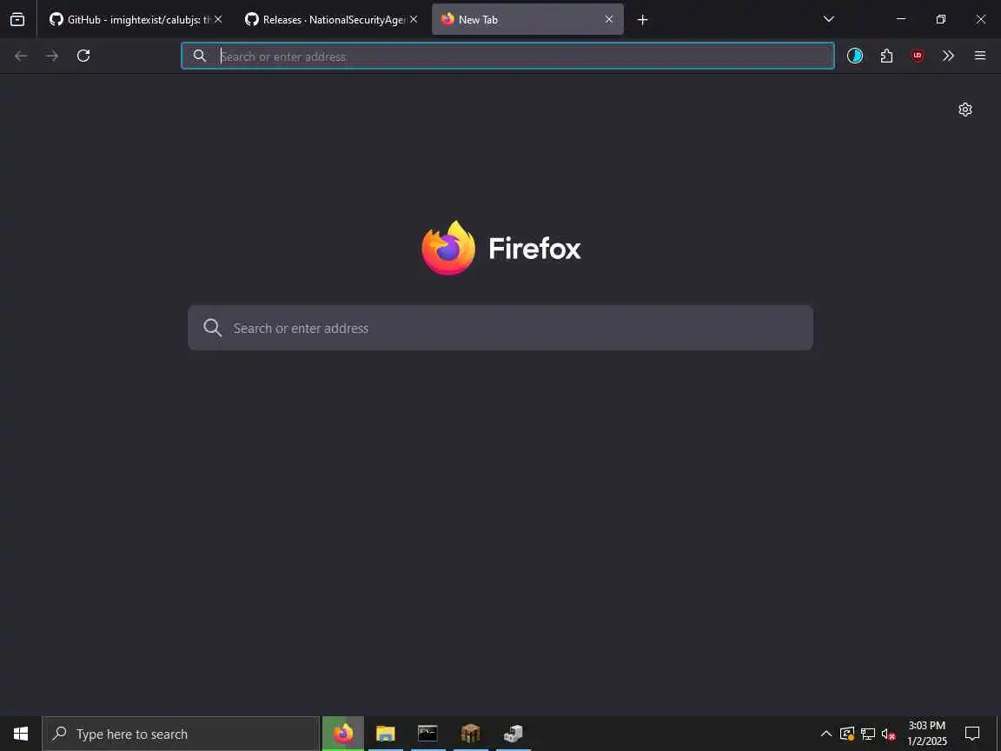This screenshot has height=751, width=1001.
Task: Close the Releases NationalSecurityAgency tab
Action: (x=414, y=19)
